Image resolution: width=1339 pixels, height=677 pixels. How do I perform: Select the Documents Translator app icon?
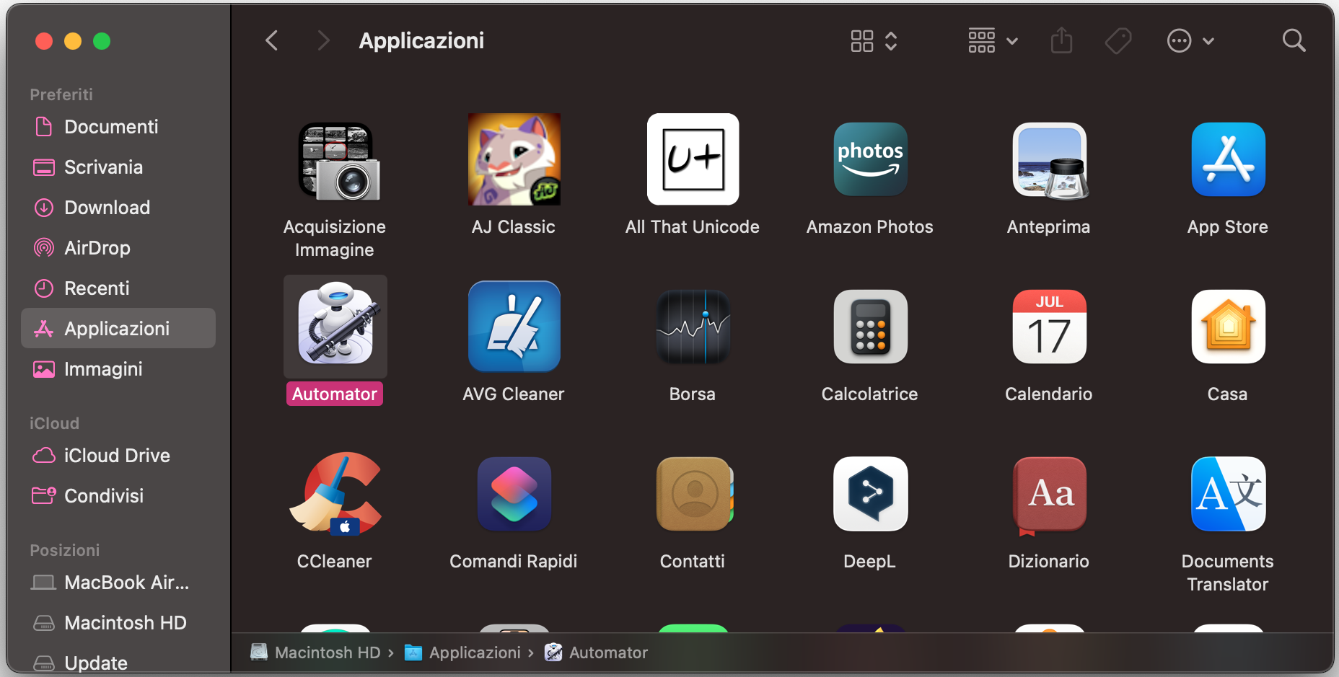1228,494
